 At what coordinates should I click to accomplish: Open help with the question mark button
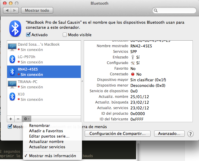pyautogui.click(x=190, y=134)
